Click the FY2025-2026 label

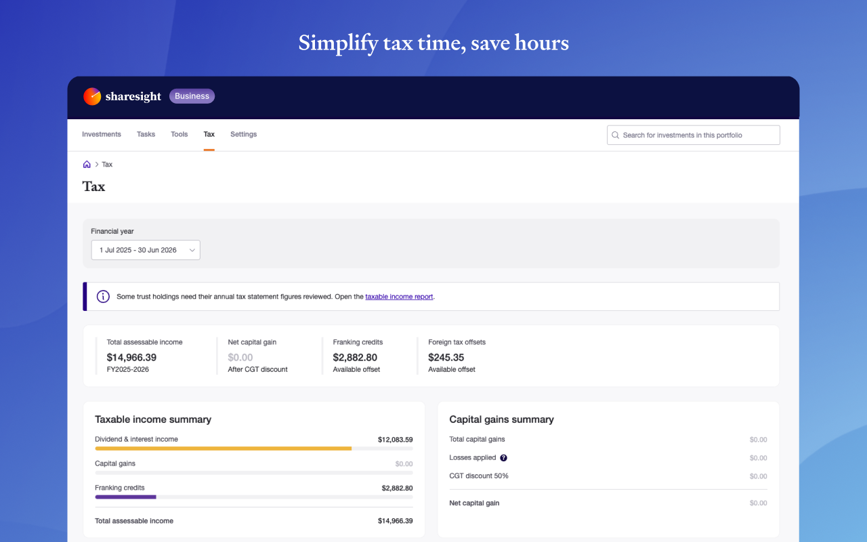coord(128,370)
